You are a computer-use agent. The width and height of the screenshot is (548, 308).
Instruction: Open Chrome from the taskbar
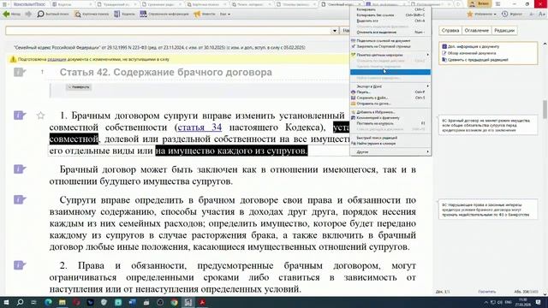click(x=174, y=302)
